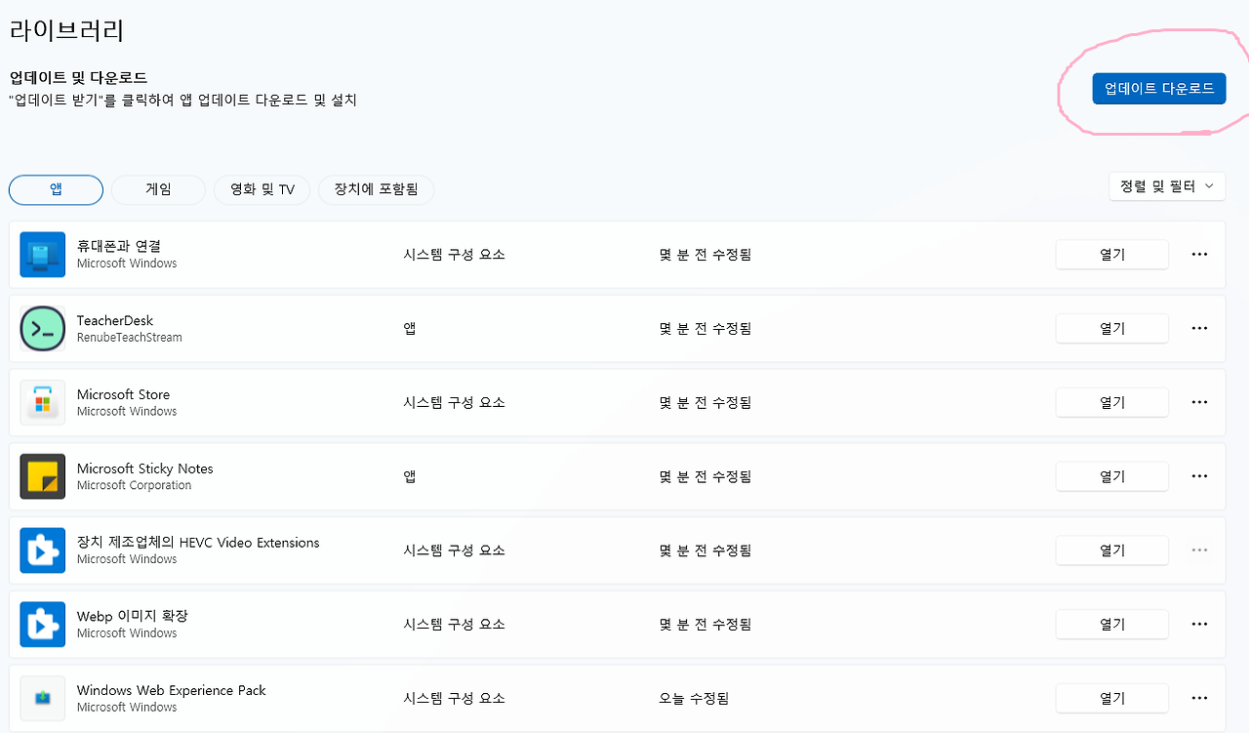Click the Microsoft Store app name
This screenshot has height=733, width=1249.
coord(124,394)
